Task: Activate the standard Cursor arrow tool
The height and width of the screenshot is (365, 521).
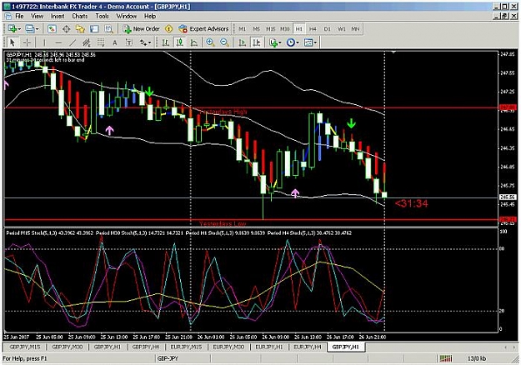Action: 13,42
